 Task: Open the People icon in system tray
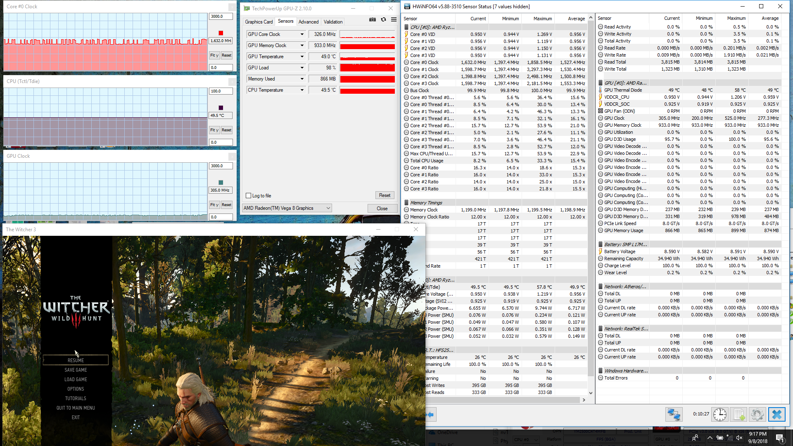[x=695, y=438]
